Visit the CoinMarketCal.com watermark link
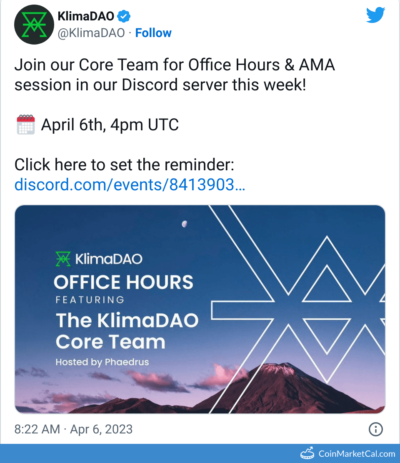Viewport: 400px width, 463px height. (x=357, y=454)
